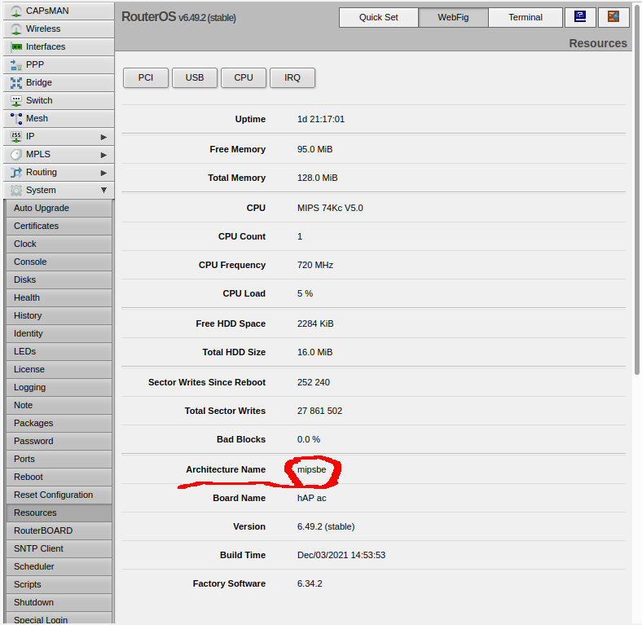Viewport: 642px width, 625px height.
Task: Click the PCI button
Action: 145,77
